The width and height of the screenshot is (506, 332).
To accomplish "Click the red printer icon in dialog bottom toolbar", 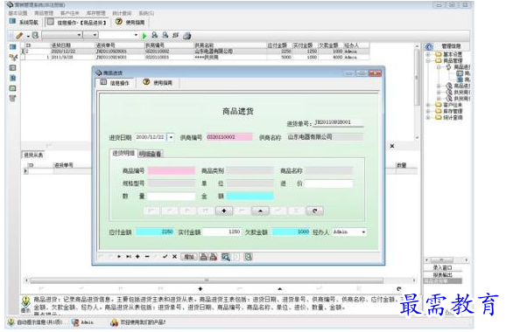I will [x=213, y=257].
